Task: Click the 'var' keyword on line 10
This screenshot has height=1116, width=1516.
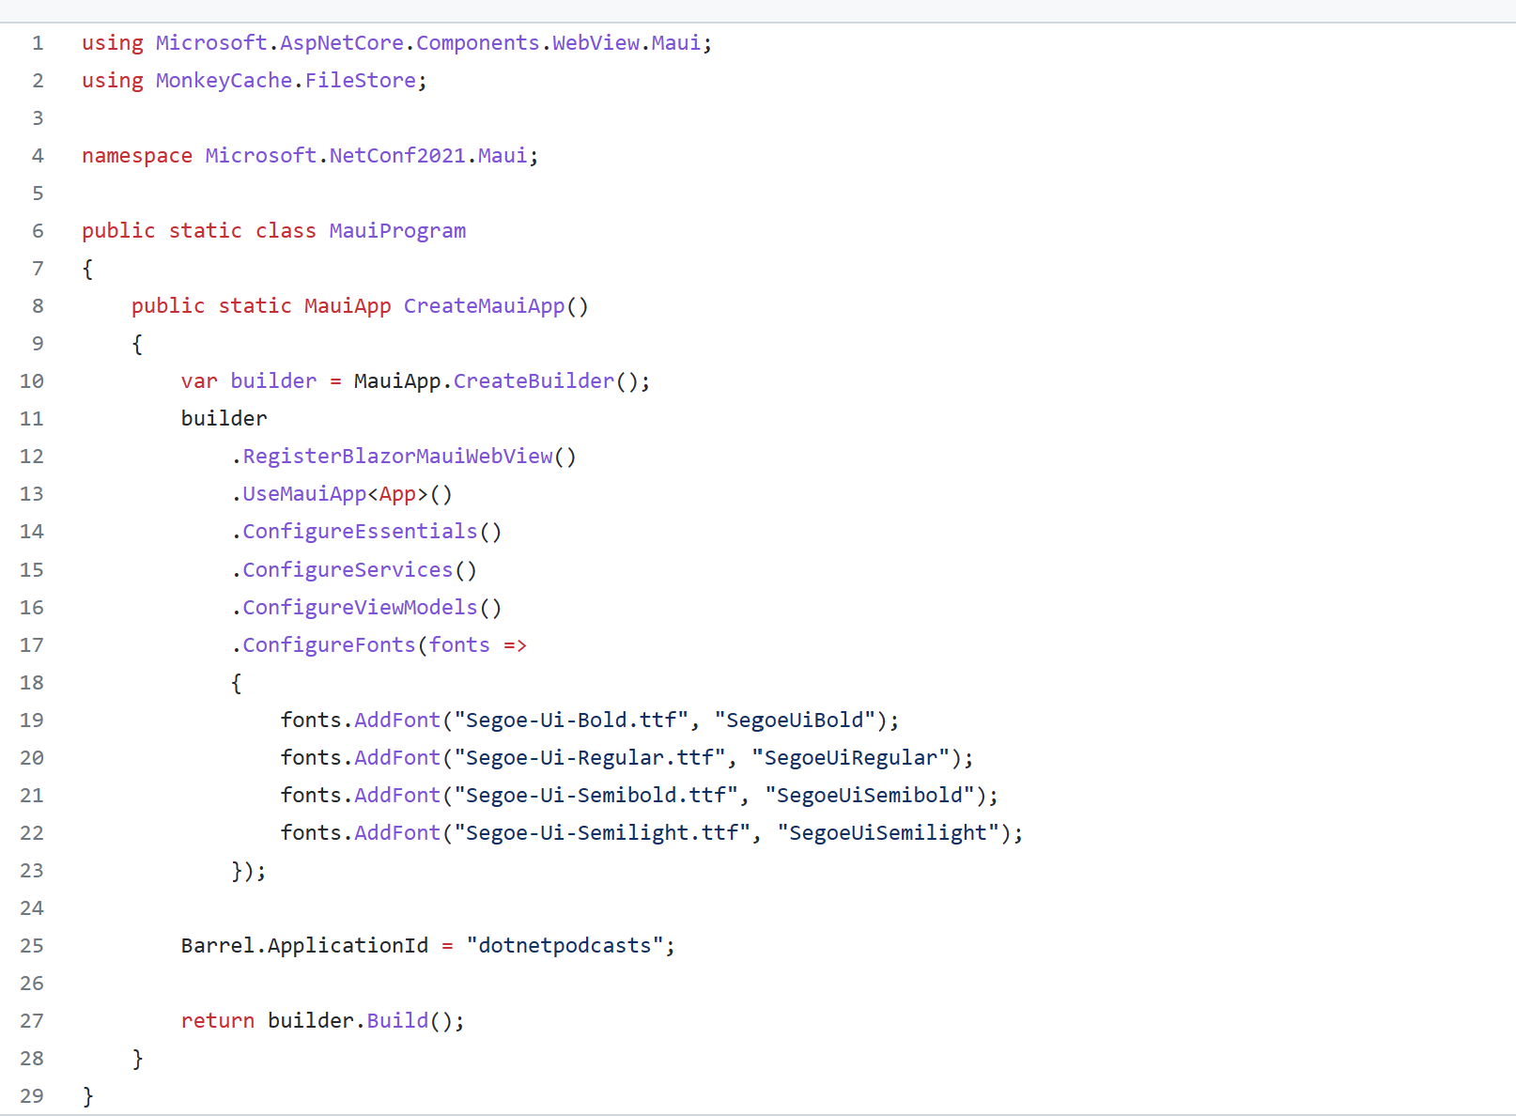Action: tap(199, 381)
